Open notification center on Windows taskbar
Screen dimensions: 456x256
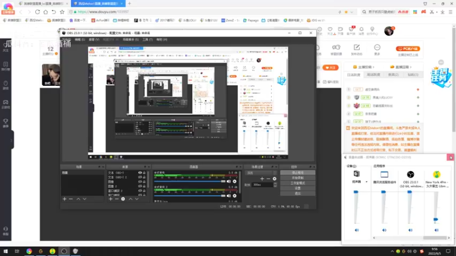(448, 251)
